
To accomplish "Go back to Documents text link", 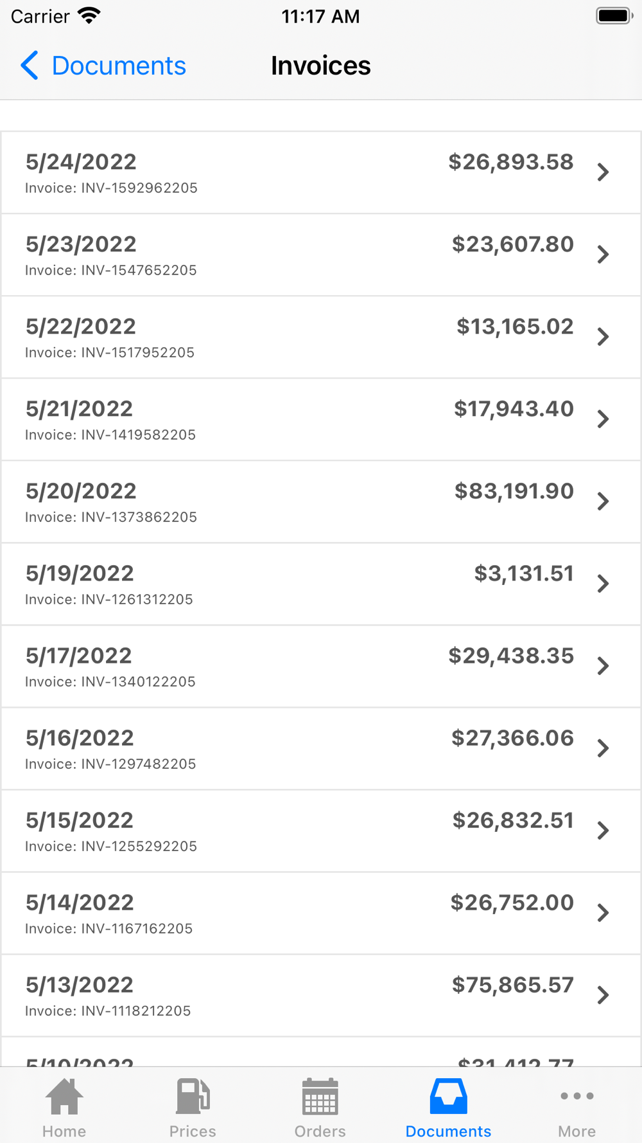I will (119, 66).
